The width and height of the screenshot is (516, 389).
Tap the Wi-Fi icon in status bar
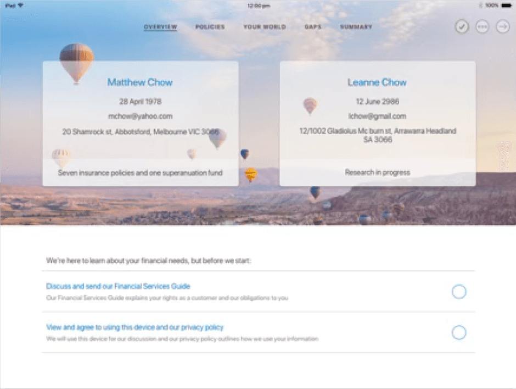(x=20, y=5)
